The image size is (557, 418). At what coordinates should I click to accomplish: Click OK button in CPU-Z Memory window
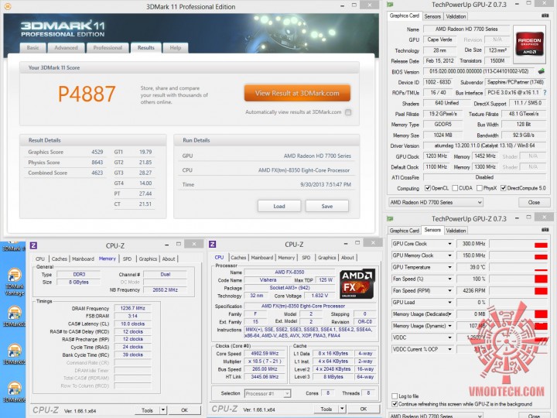coord(184,410)
